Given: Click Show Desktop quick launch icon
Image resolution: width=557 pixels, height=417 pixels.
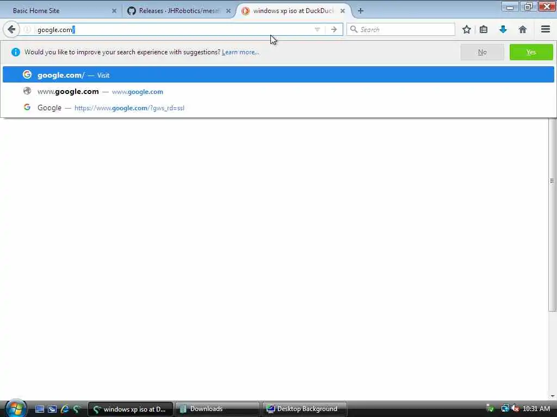Looking at the screenshot, I should [40, 409].
